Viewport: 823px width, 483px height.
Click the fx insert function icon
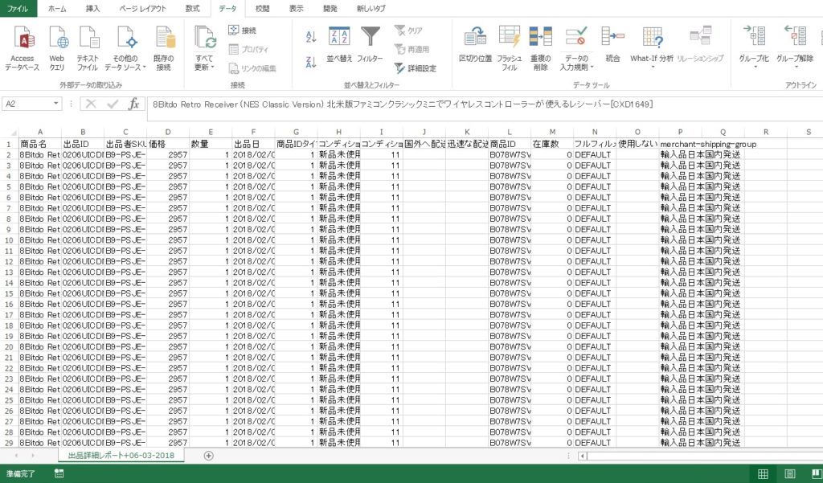134,104
